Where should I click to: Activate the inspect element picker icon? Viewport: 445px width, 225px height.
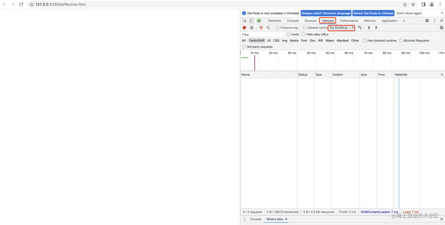coord(245,21)
